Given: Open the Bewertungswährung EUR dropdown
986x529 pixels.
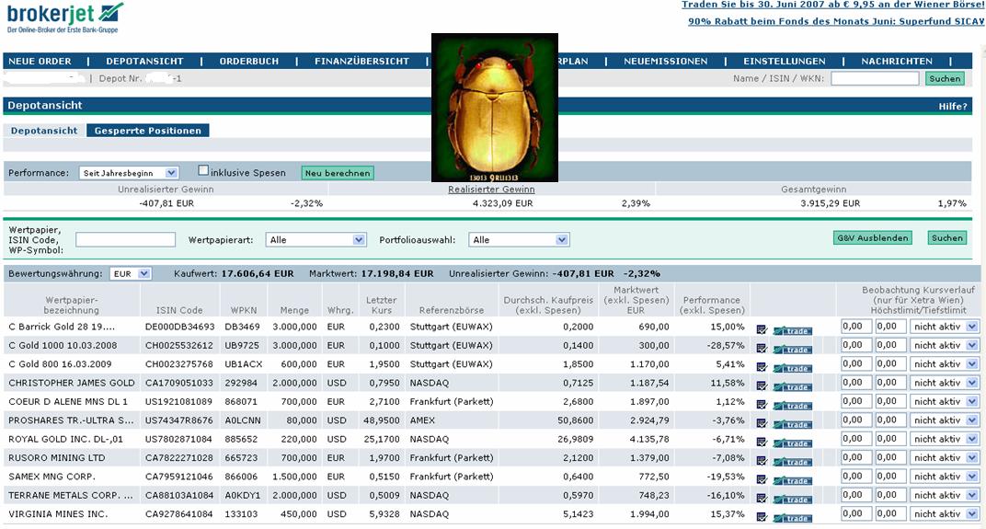Looking at the screenshot, I should click(x=130, y=274).
